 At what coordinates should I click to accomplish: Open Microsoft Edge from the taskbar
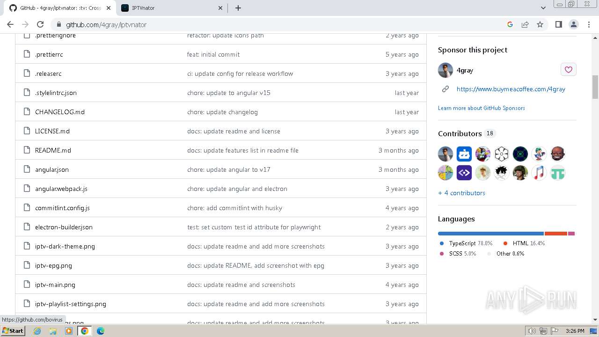[101, 331]
